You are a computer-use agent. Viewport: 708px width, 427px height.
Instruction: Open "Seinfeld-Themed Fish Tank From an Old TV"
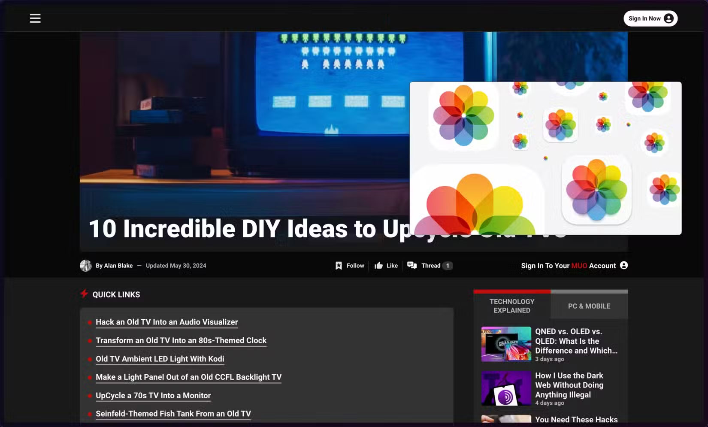173,413
